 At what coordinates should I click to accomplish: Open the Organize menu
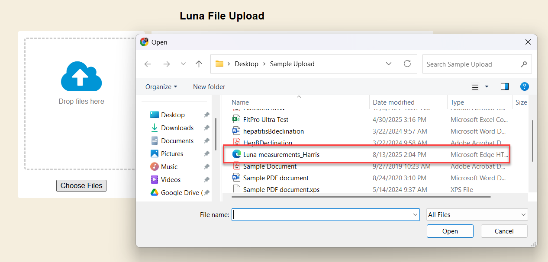pyautogui.click(x=161, y=86)
